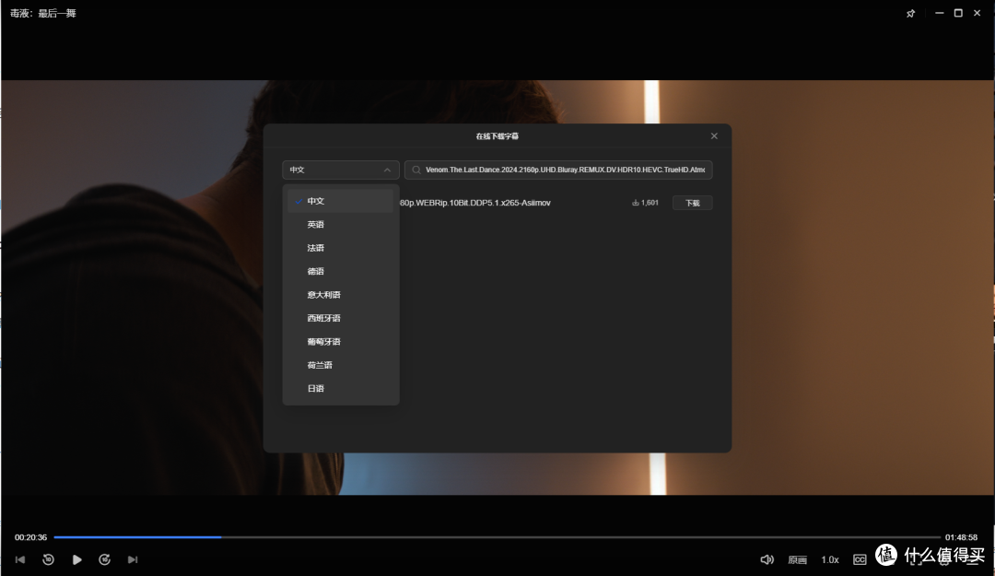995x576 pixels.
Task: Skip to the previous video
Action: (x=20, y=559)
